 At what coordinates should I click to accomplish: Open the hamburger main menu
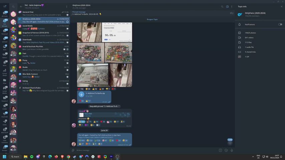[x=5, y=6]
